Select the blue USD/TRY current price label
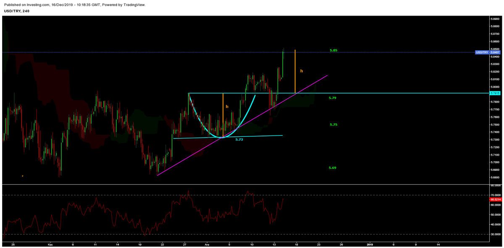This screenshot has width=504, height=248. tap(488, 52)
